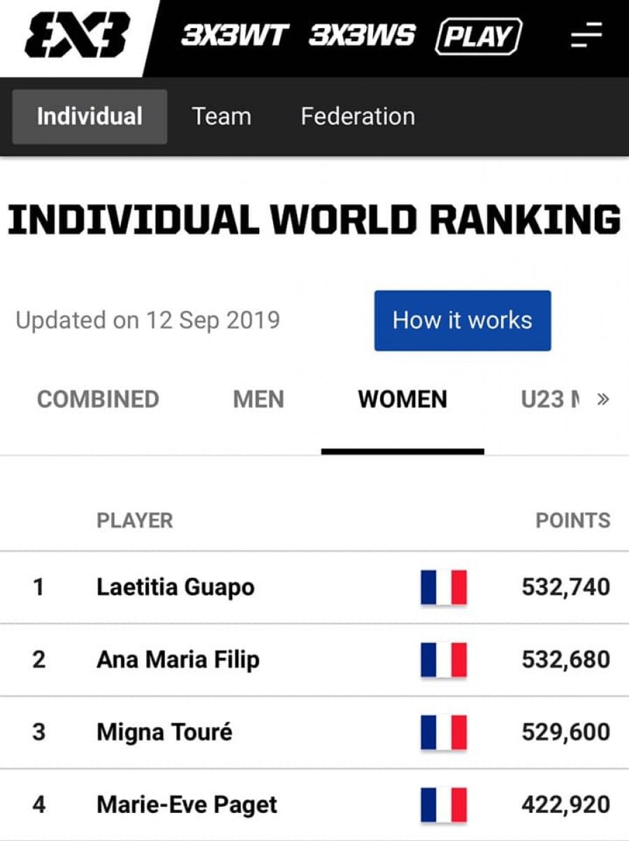Open Migna Touré's player profile

tap(165, 732)
